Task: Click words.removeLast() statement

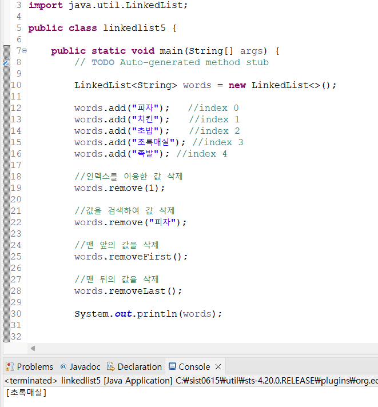Action: (x=128, y=291)
